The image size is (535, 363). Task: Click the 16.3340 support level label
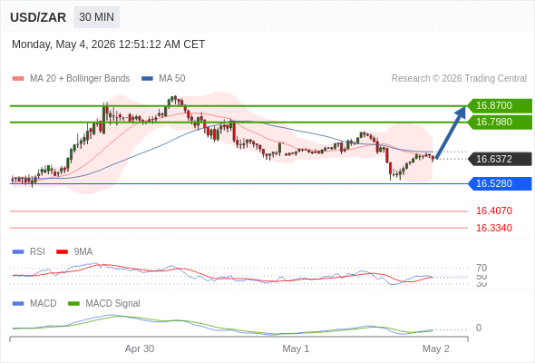[x=494, y=228]
